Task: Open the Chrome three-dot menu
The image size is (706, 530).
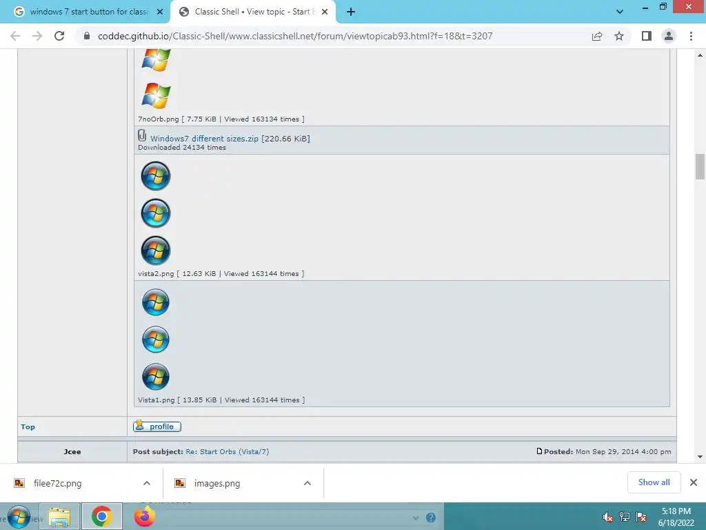Action: [x=691, y=36]
